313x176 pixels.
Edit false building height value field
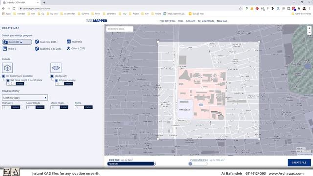[11, 84]
